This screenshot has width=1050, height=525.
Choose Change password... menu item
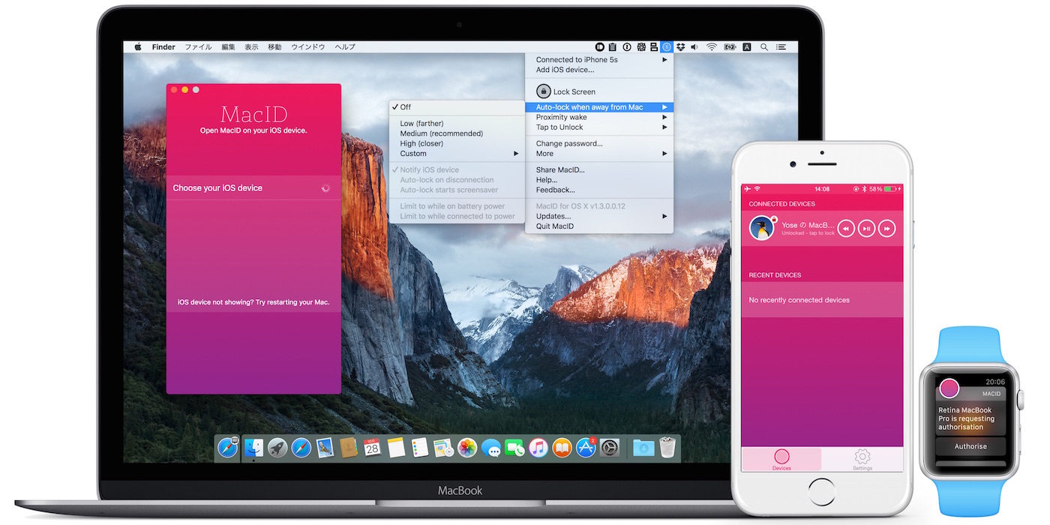[x=599, y=144]
